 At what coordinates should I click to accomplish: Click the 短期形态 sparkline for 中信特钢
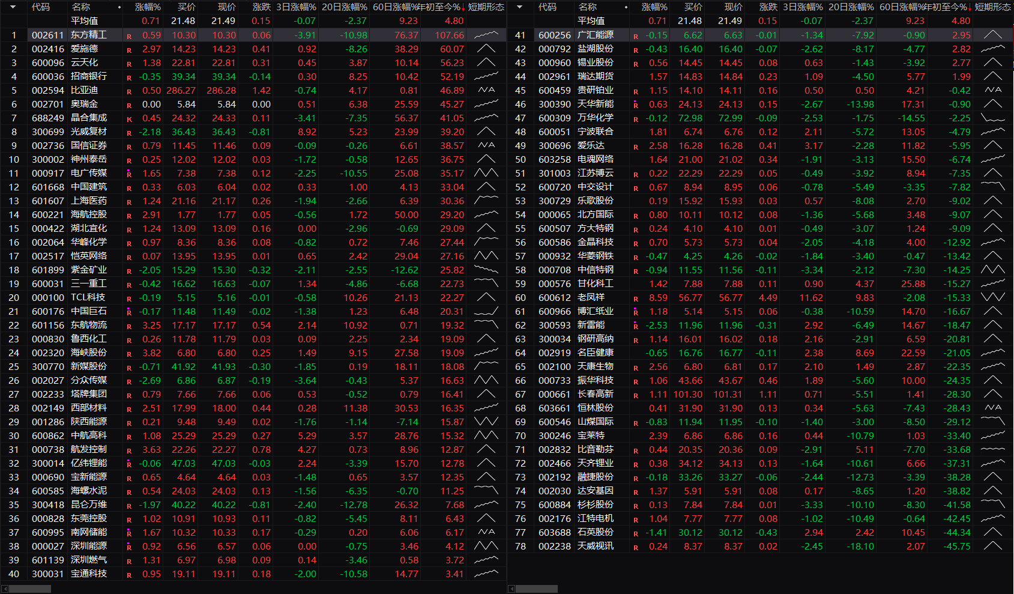pos(993,270)
